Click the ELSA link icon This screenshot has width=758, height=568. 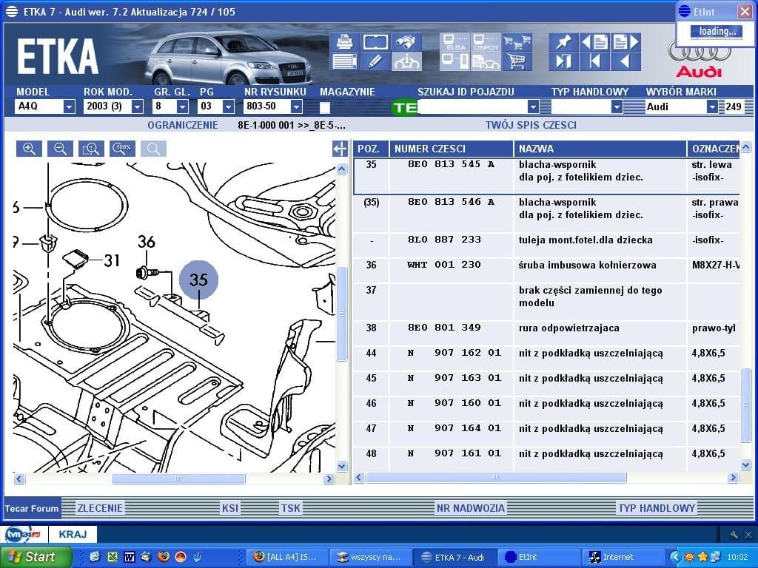coord(455,42)
